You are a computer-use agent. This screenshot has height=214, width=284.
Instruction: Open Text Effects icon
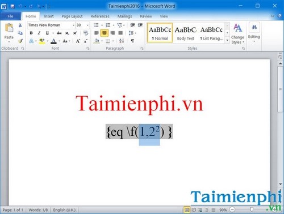[31, 41]
